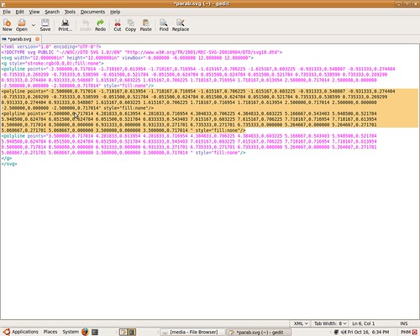Open the Edit menu
420x336 pixels.
pyautogui.click(x=19, y=12)
